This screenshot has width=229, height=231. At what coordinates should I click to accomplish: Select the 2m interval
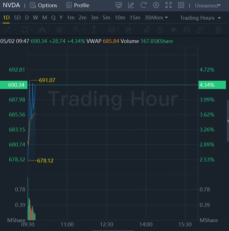pos(82,18)
